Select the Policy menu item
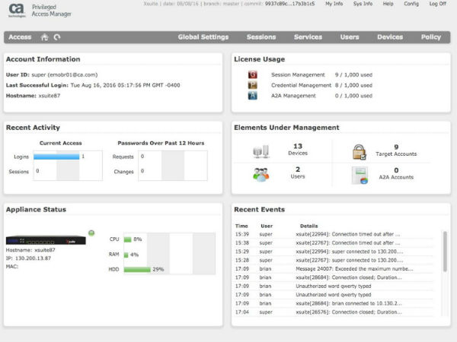Screen dimensions: 457x342 (x=430, y=36)
